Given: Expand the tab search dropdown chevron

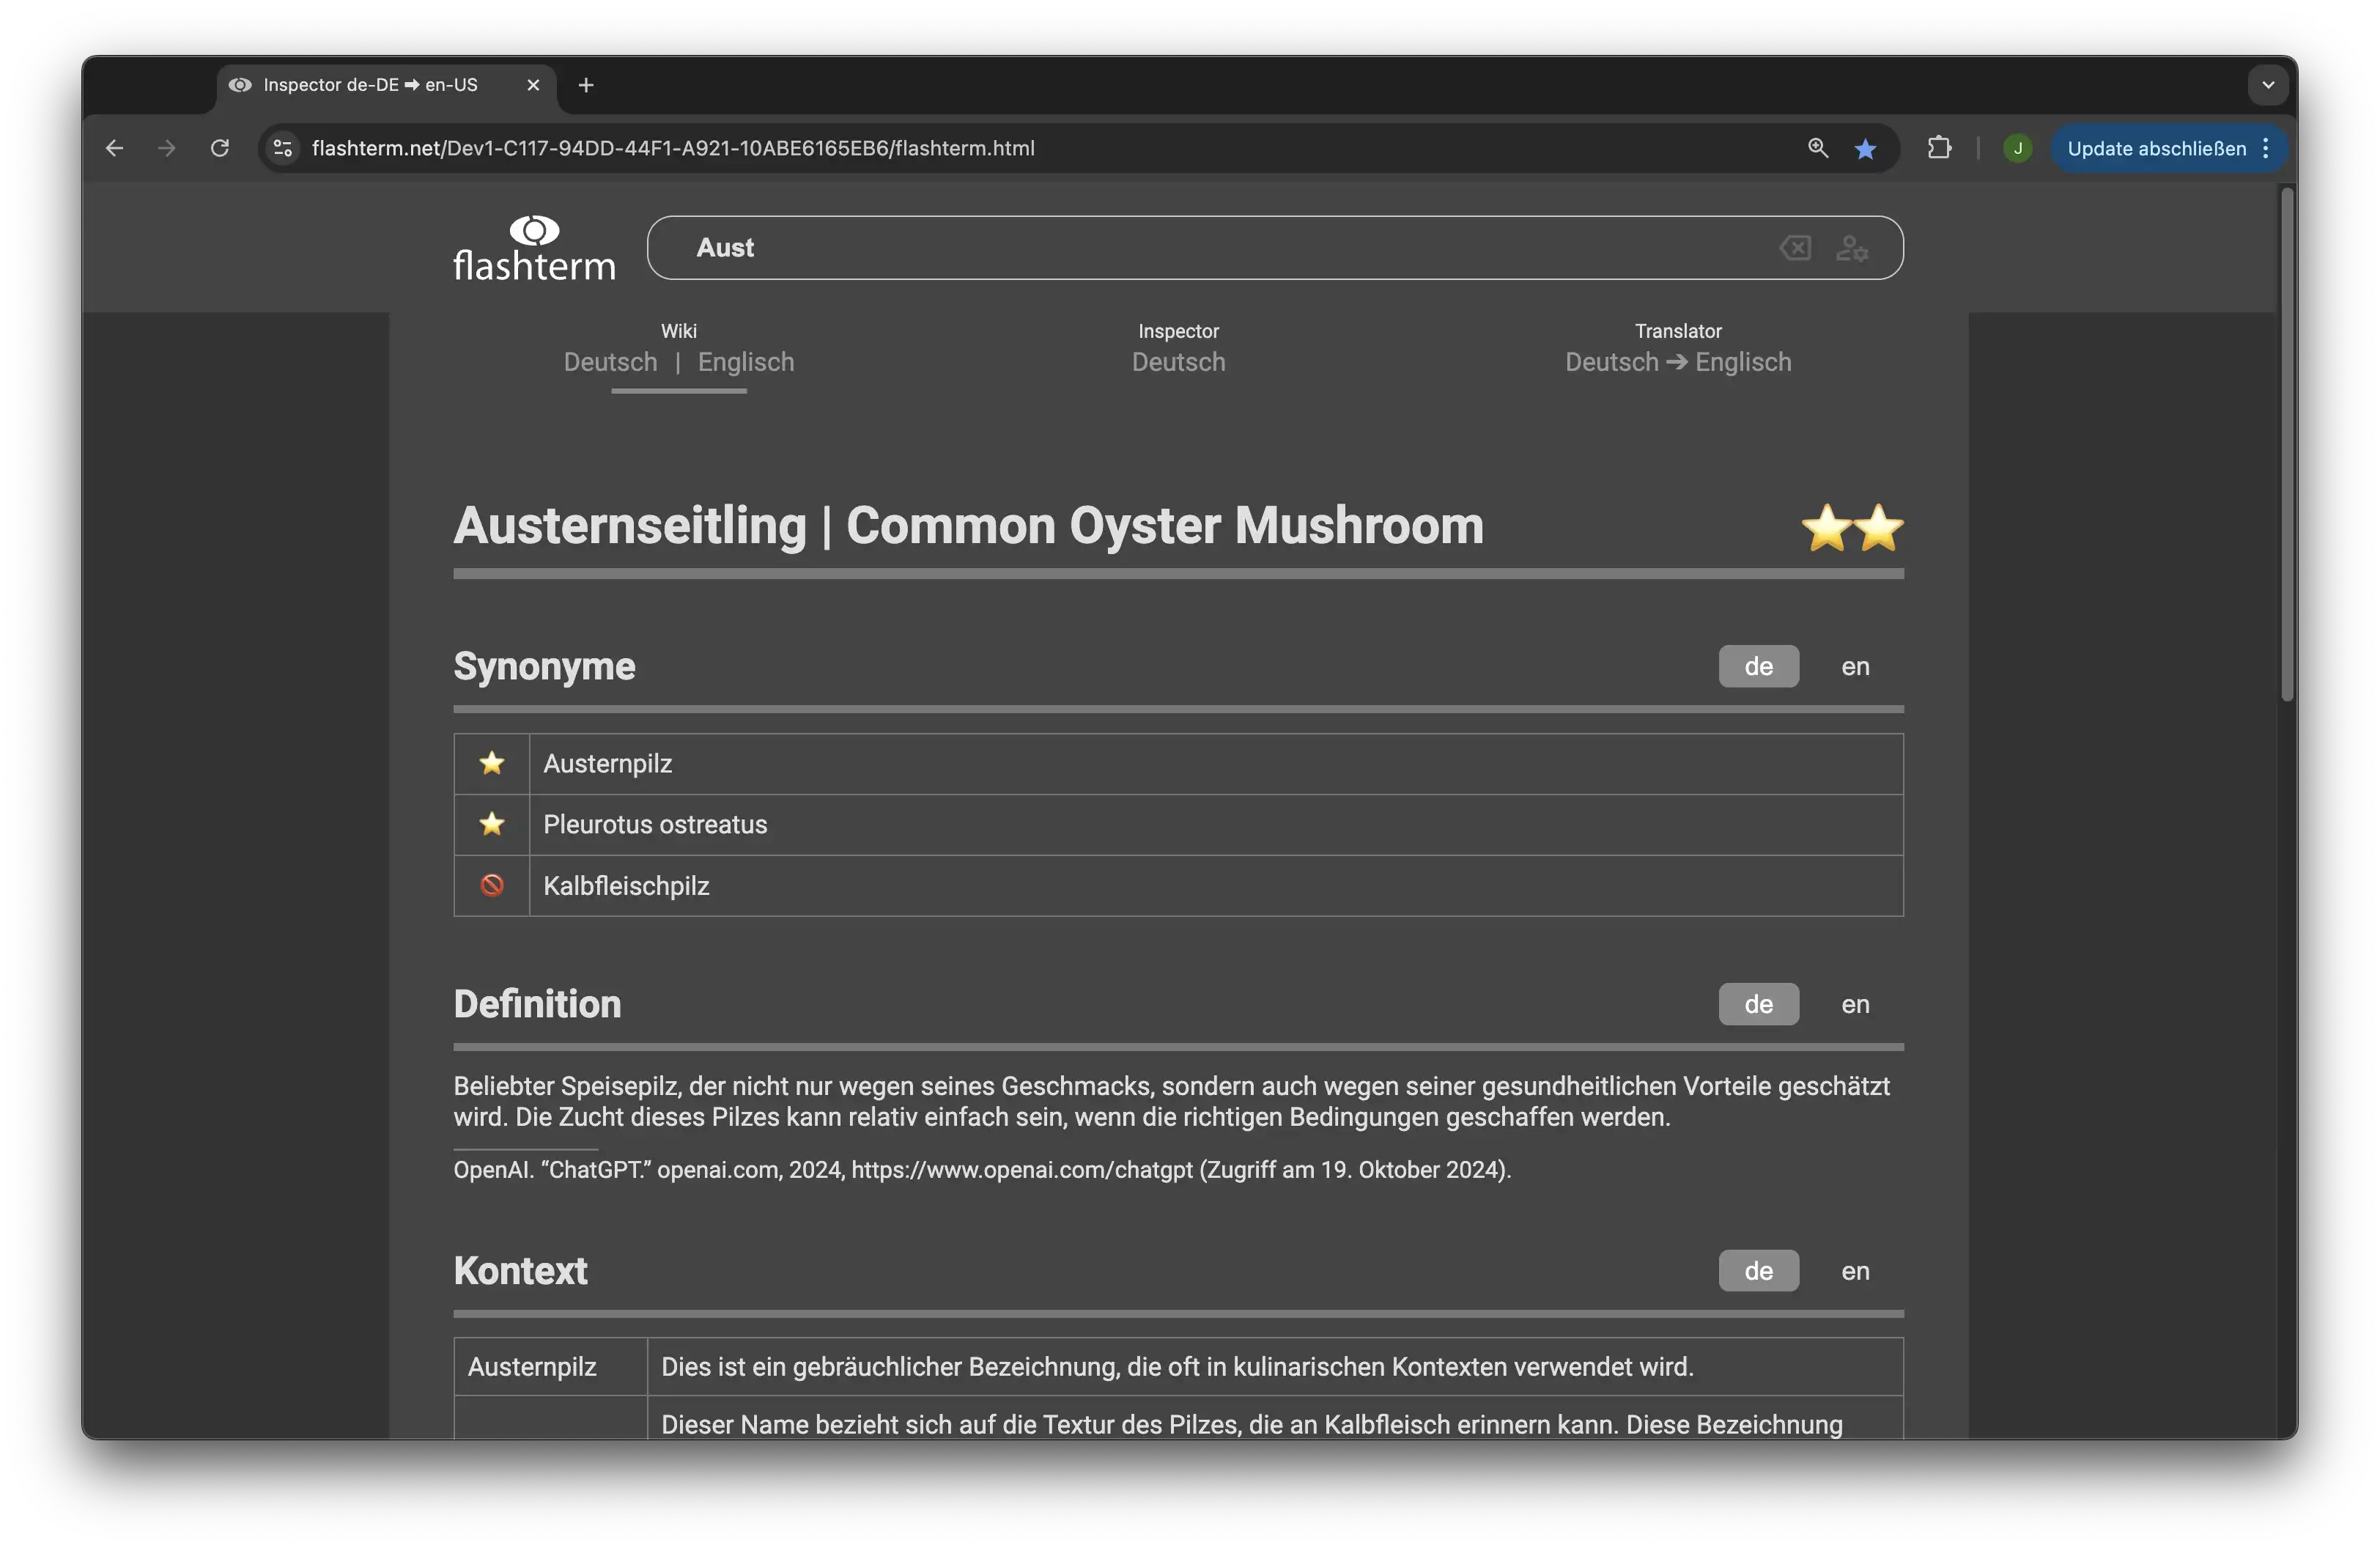Looking at the screenshot, I should point(2268,85).
